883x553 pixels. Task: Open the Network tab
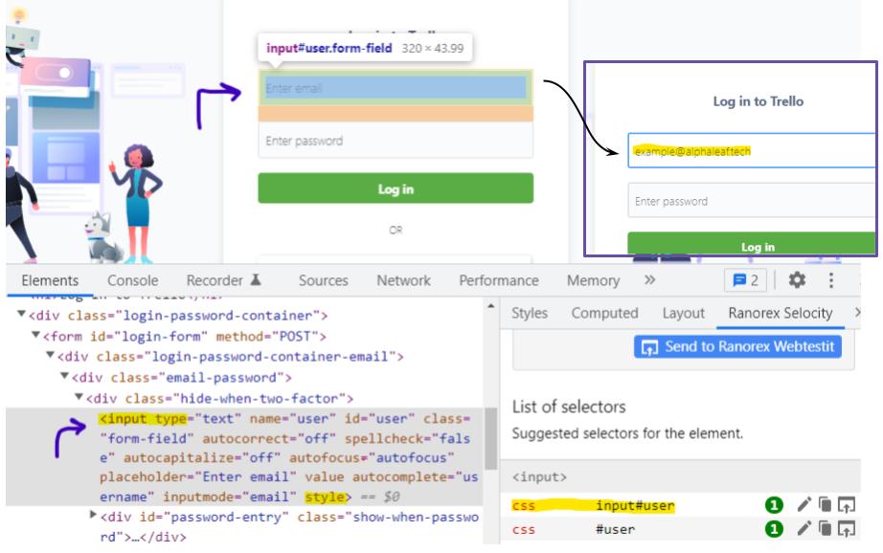point(403,280)
